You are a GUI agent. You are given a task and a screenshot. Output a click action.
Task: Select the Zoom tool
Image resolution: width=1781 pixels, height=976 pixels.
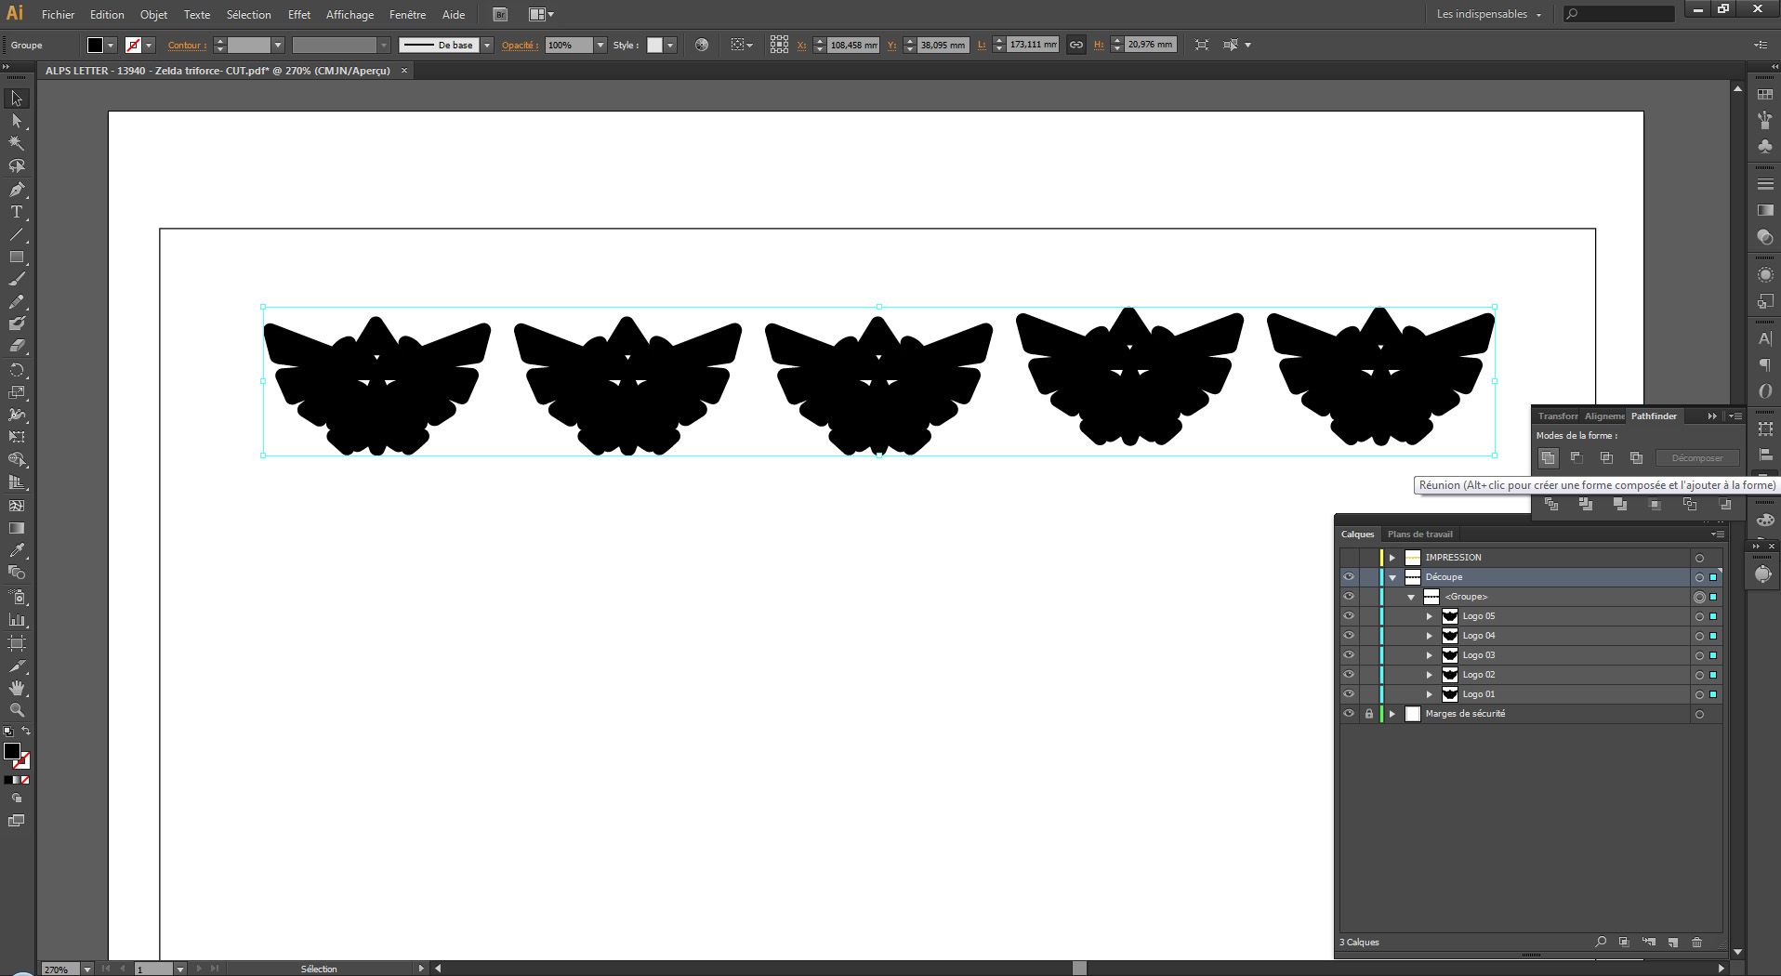[x=17, y=710]
